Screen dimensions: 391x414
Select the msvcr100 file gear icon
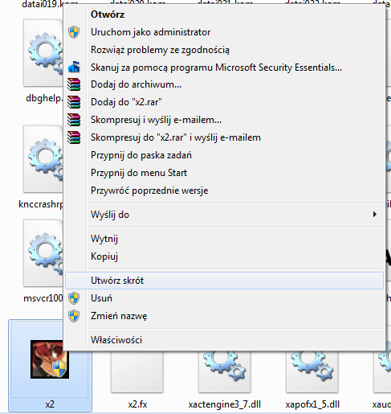(43, 253)
